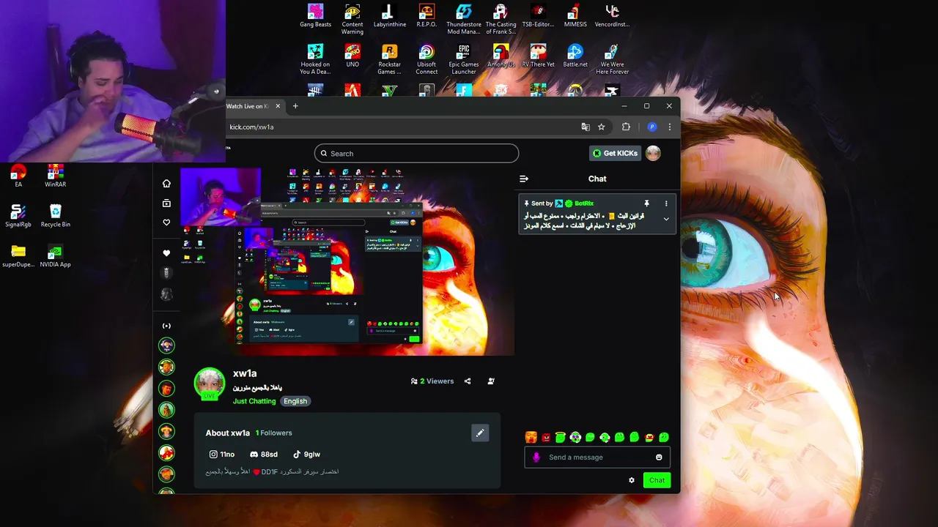The width and height of the screenshot is (938, 527).
Task: Collapse the chat panel
Action: tap(523, 179)
